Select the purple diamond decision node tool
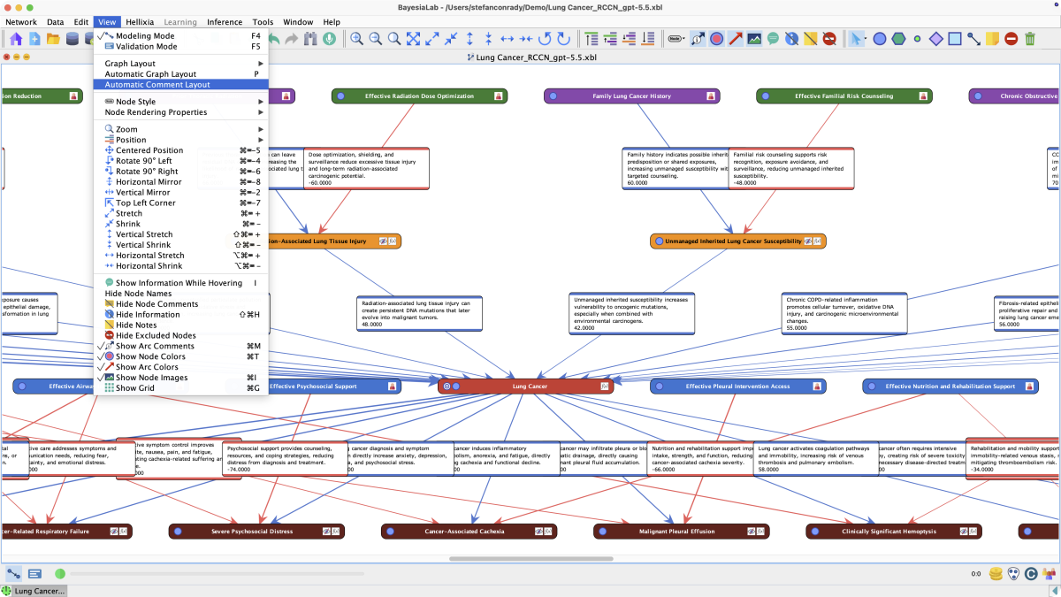This screenshot has height=597, width=1061. (935, 39)
